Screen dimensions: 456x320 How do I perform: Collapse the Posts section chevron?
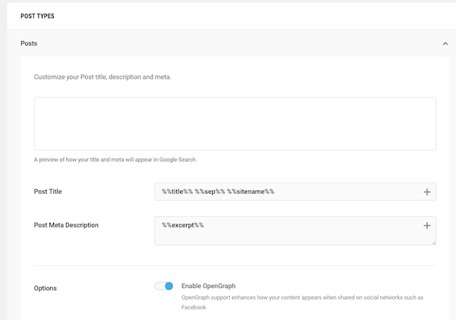tap(445, 44)
